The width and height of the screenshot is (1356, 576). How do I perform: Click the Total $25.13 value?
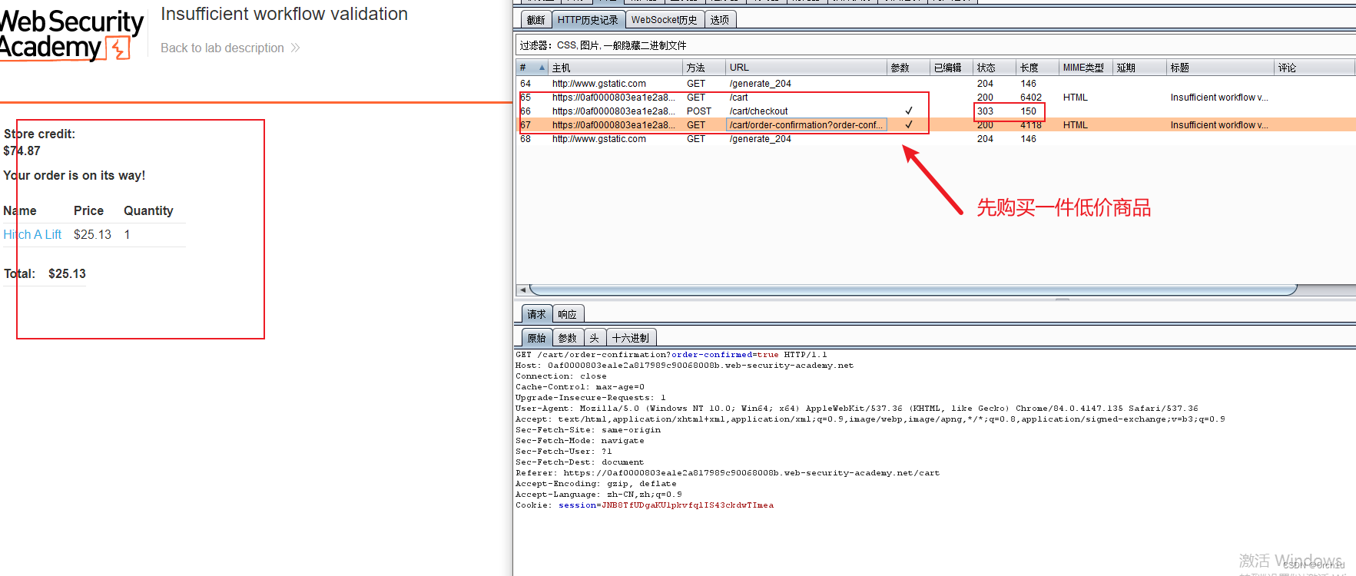[x=67, y=273]
